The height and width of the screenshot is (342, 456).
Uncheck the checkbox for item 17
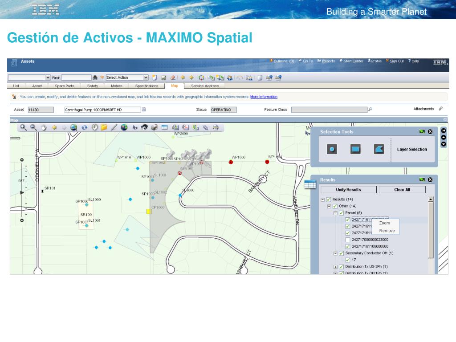pyautogui.click(x=347, y=260)
